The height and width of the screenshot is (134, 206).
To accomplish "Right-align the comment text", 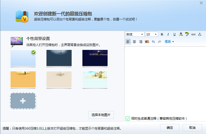I will tap(141, 42).
